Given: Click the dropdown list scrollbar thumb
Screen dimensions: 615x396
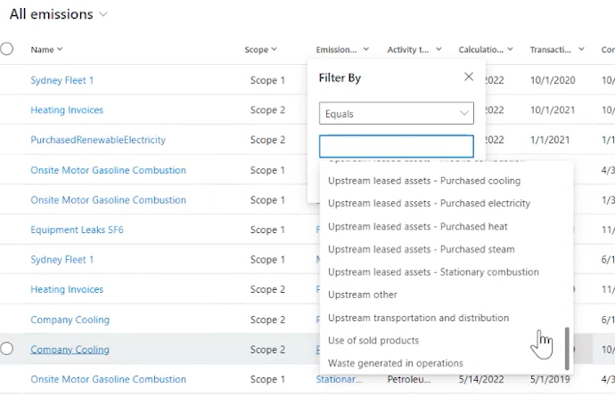Looking at the screenshot, I should (x=567, y=349).
